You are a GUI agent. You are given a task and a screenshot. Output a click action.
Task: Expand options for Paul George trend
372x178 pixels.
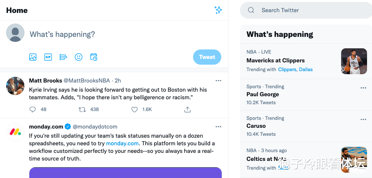[x=363, y=88]
